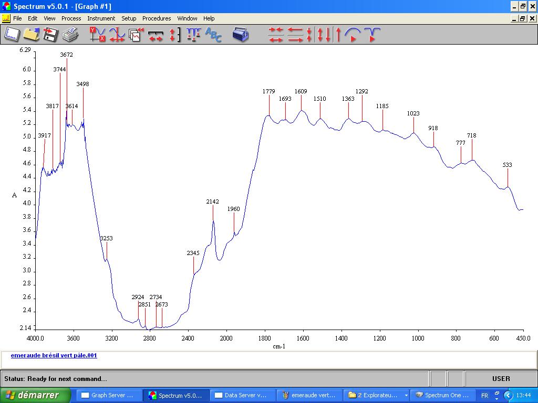Open the Procedures menu
Viewport: 538px width, 403px height.
pos(157,18)
